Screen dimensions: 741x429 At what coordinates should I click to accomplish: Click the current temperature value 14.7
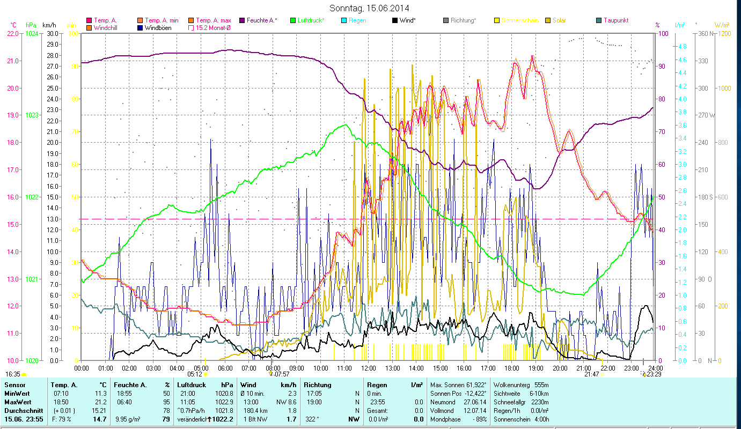point(99,419)
